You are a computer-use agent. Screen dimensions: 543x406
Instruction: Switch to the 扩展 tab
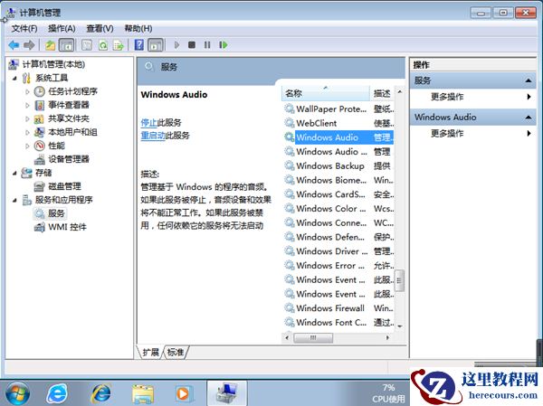[150, 353]
